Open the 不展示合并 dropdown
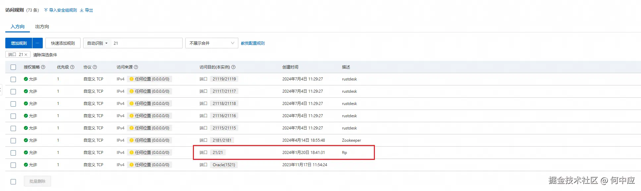Viewport: 641px width, 191px height. 212,43
